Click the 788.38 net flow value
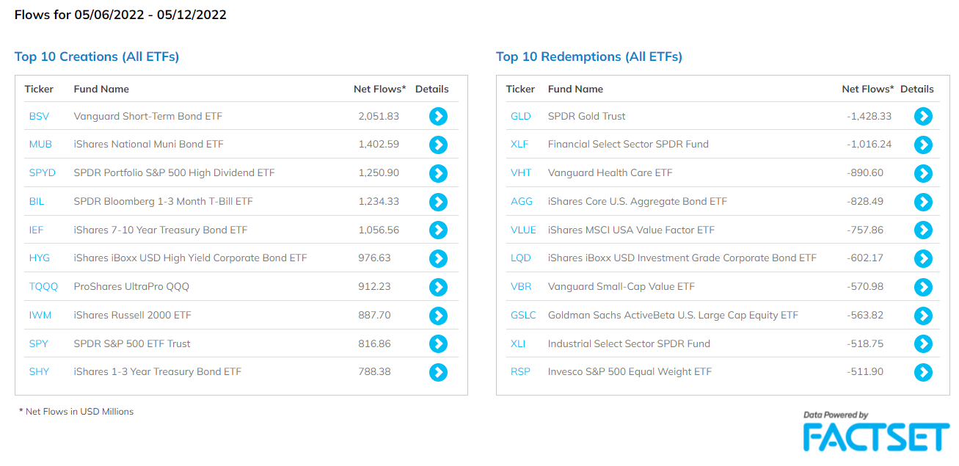The image size is (959, 466). pyautogui.click(x=374, y=371)
